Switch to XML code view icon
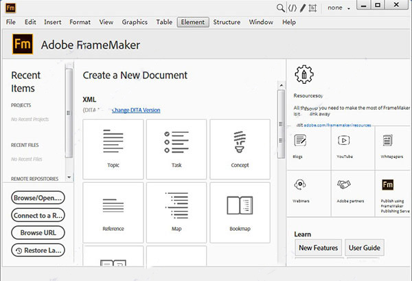This screenshot has width=412, height=281. click(x=292, y=8)
